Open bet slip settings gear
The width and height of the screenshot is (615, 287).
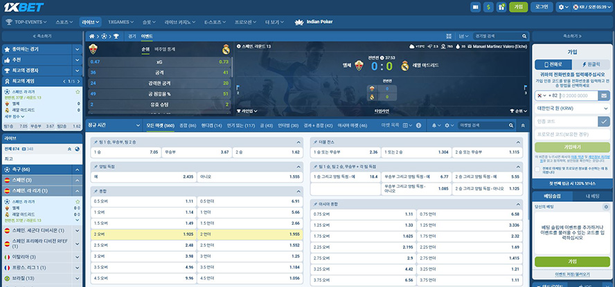coord(606,206)
